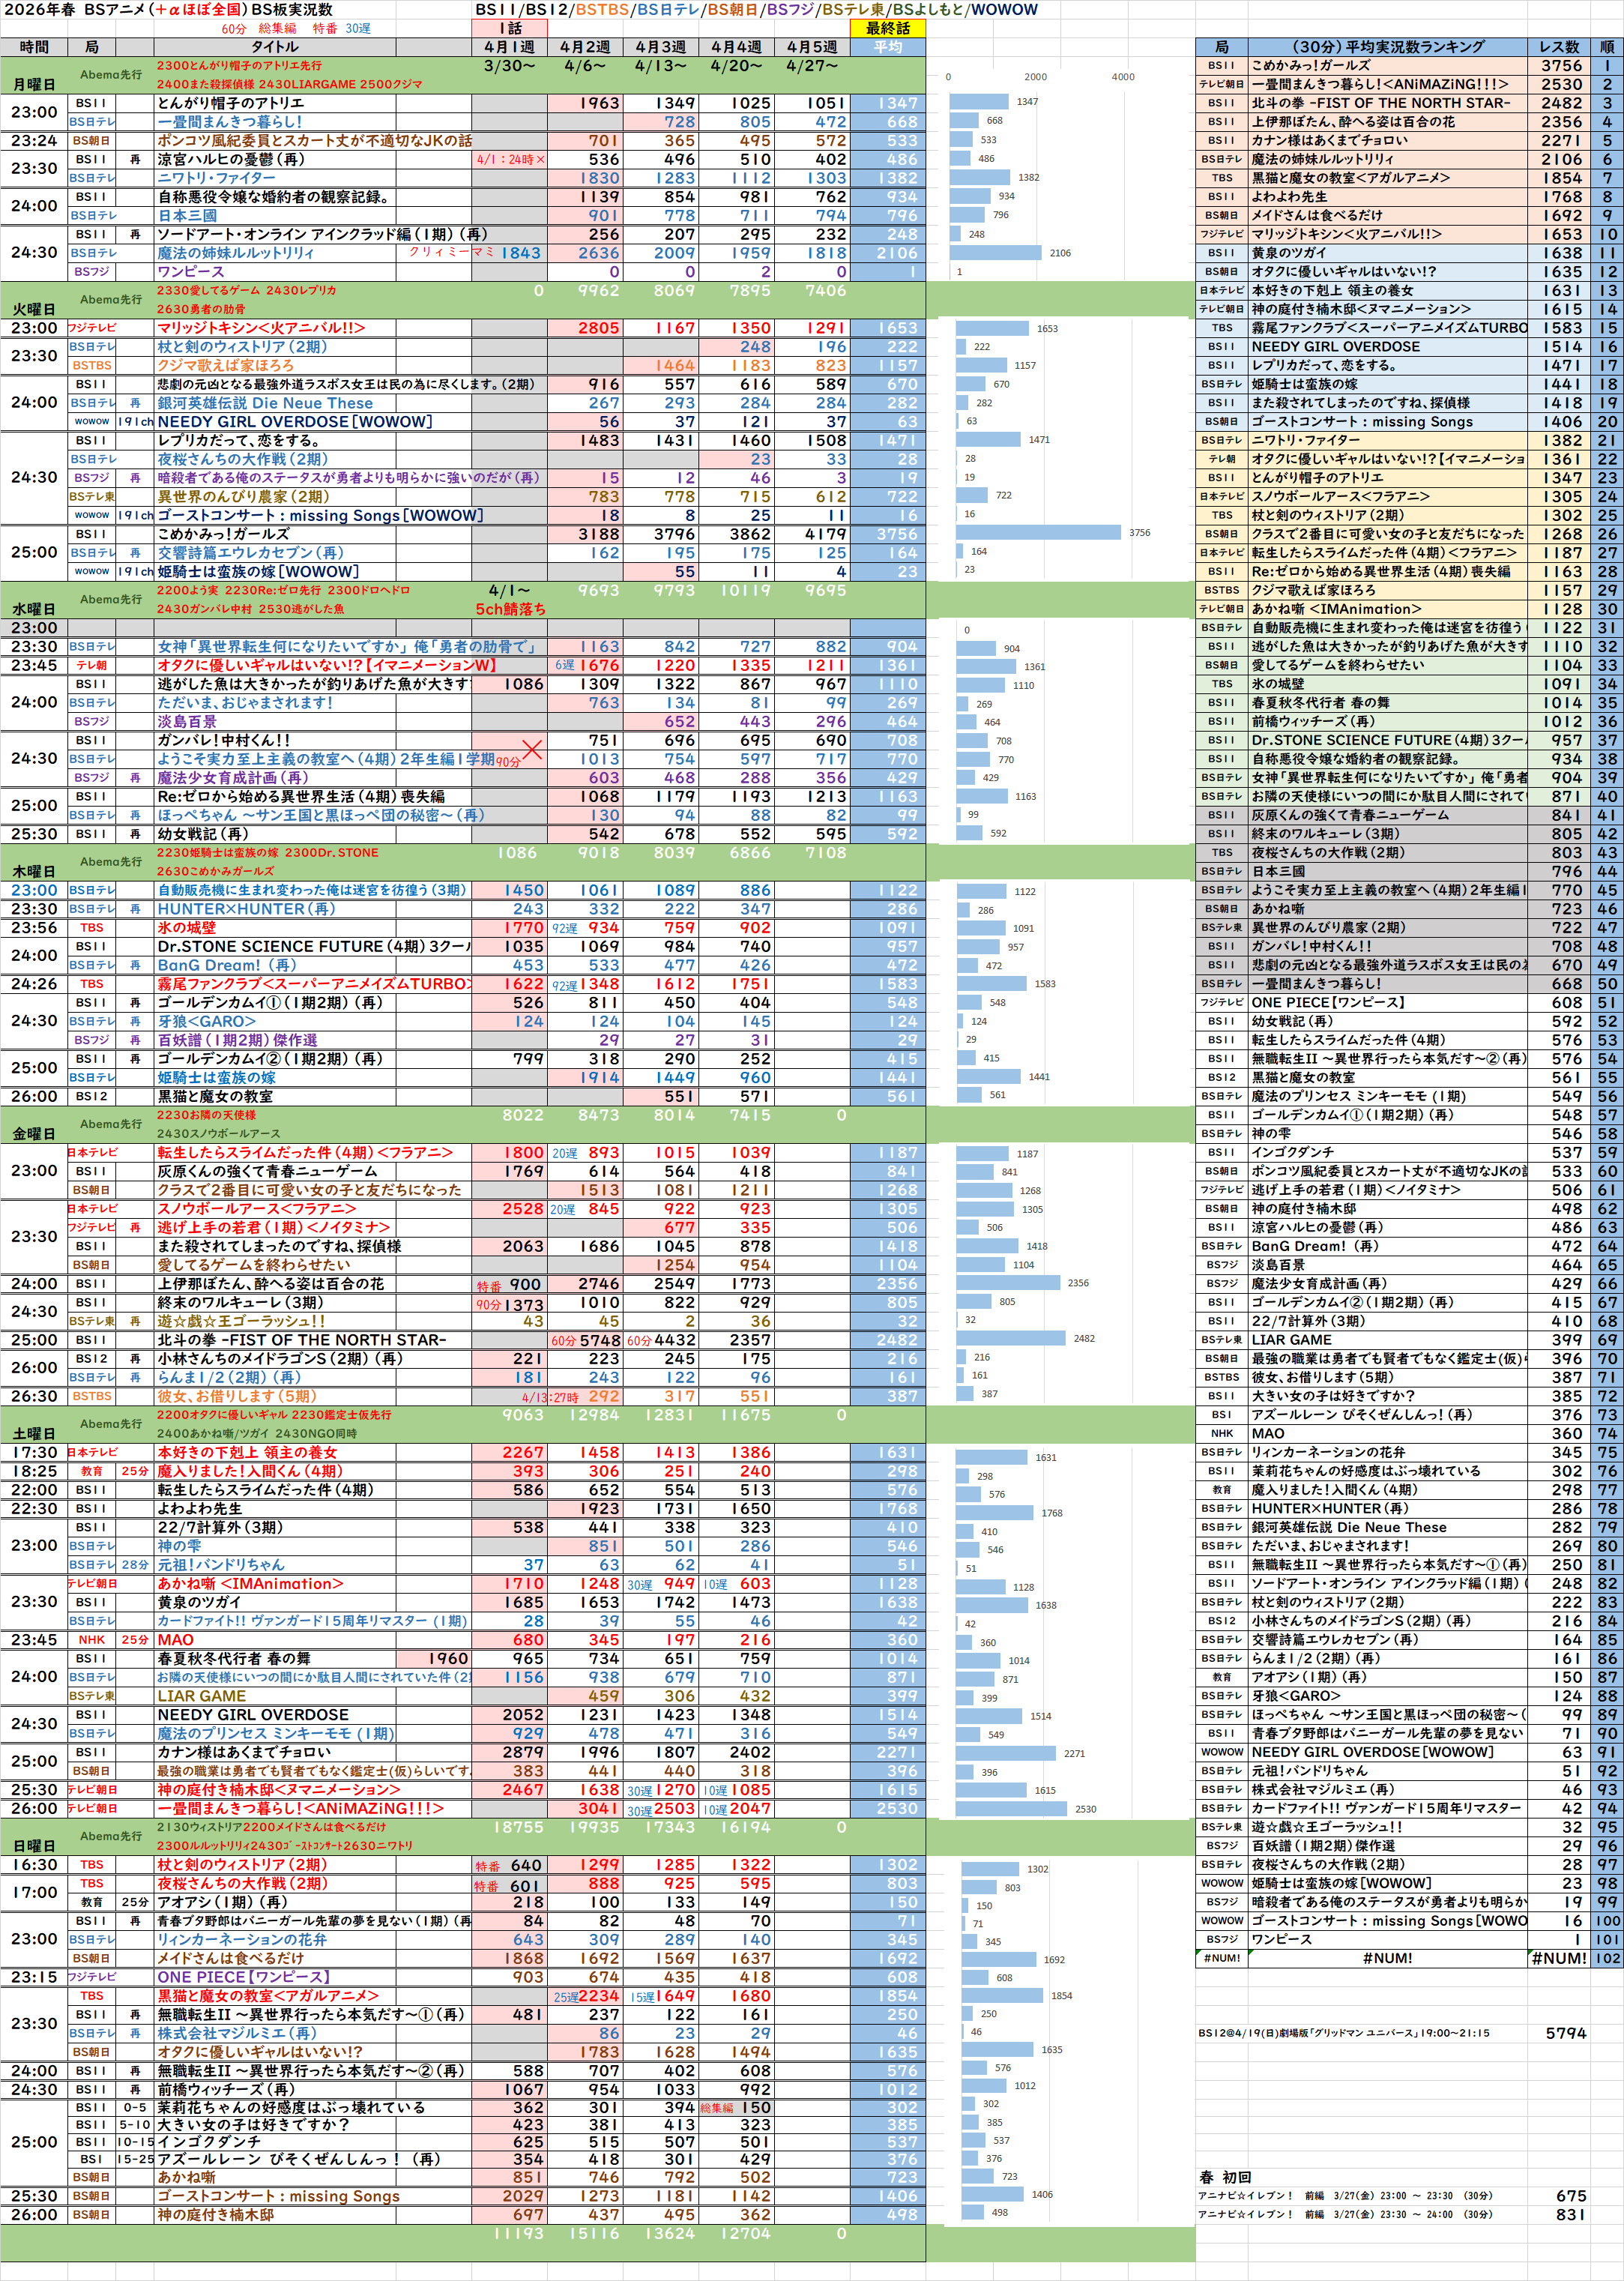Click the 平均 column header

(x=887, y=47)
